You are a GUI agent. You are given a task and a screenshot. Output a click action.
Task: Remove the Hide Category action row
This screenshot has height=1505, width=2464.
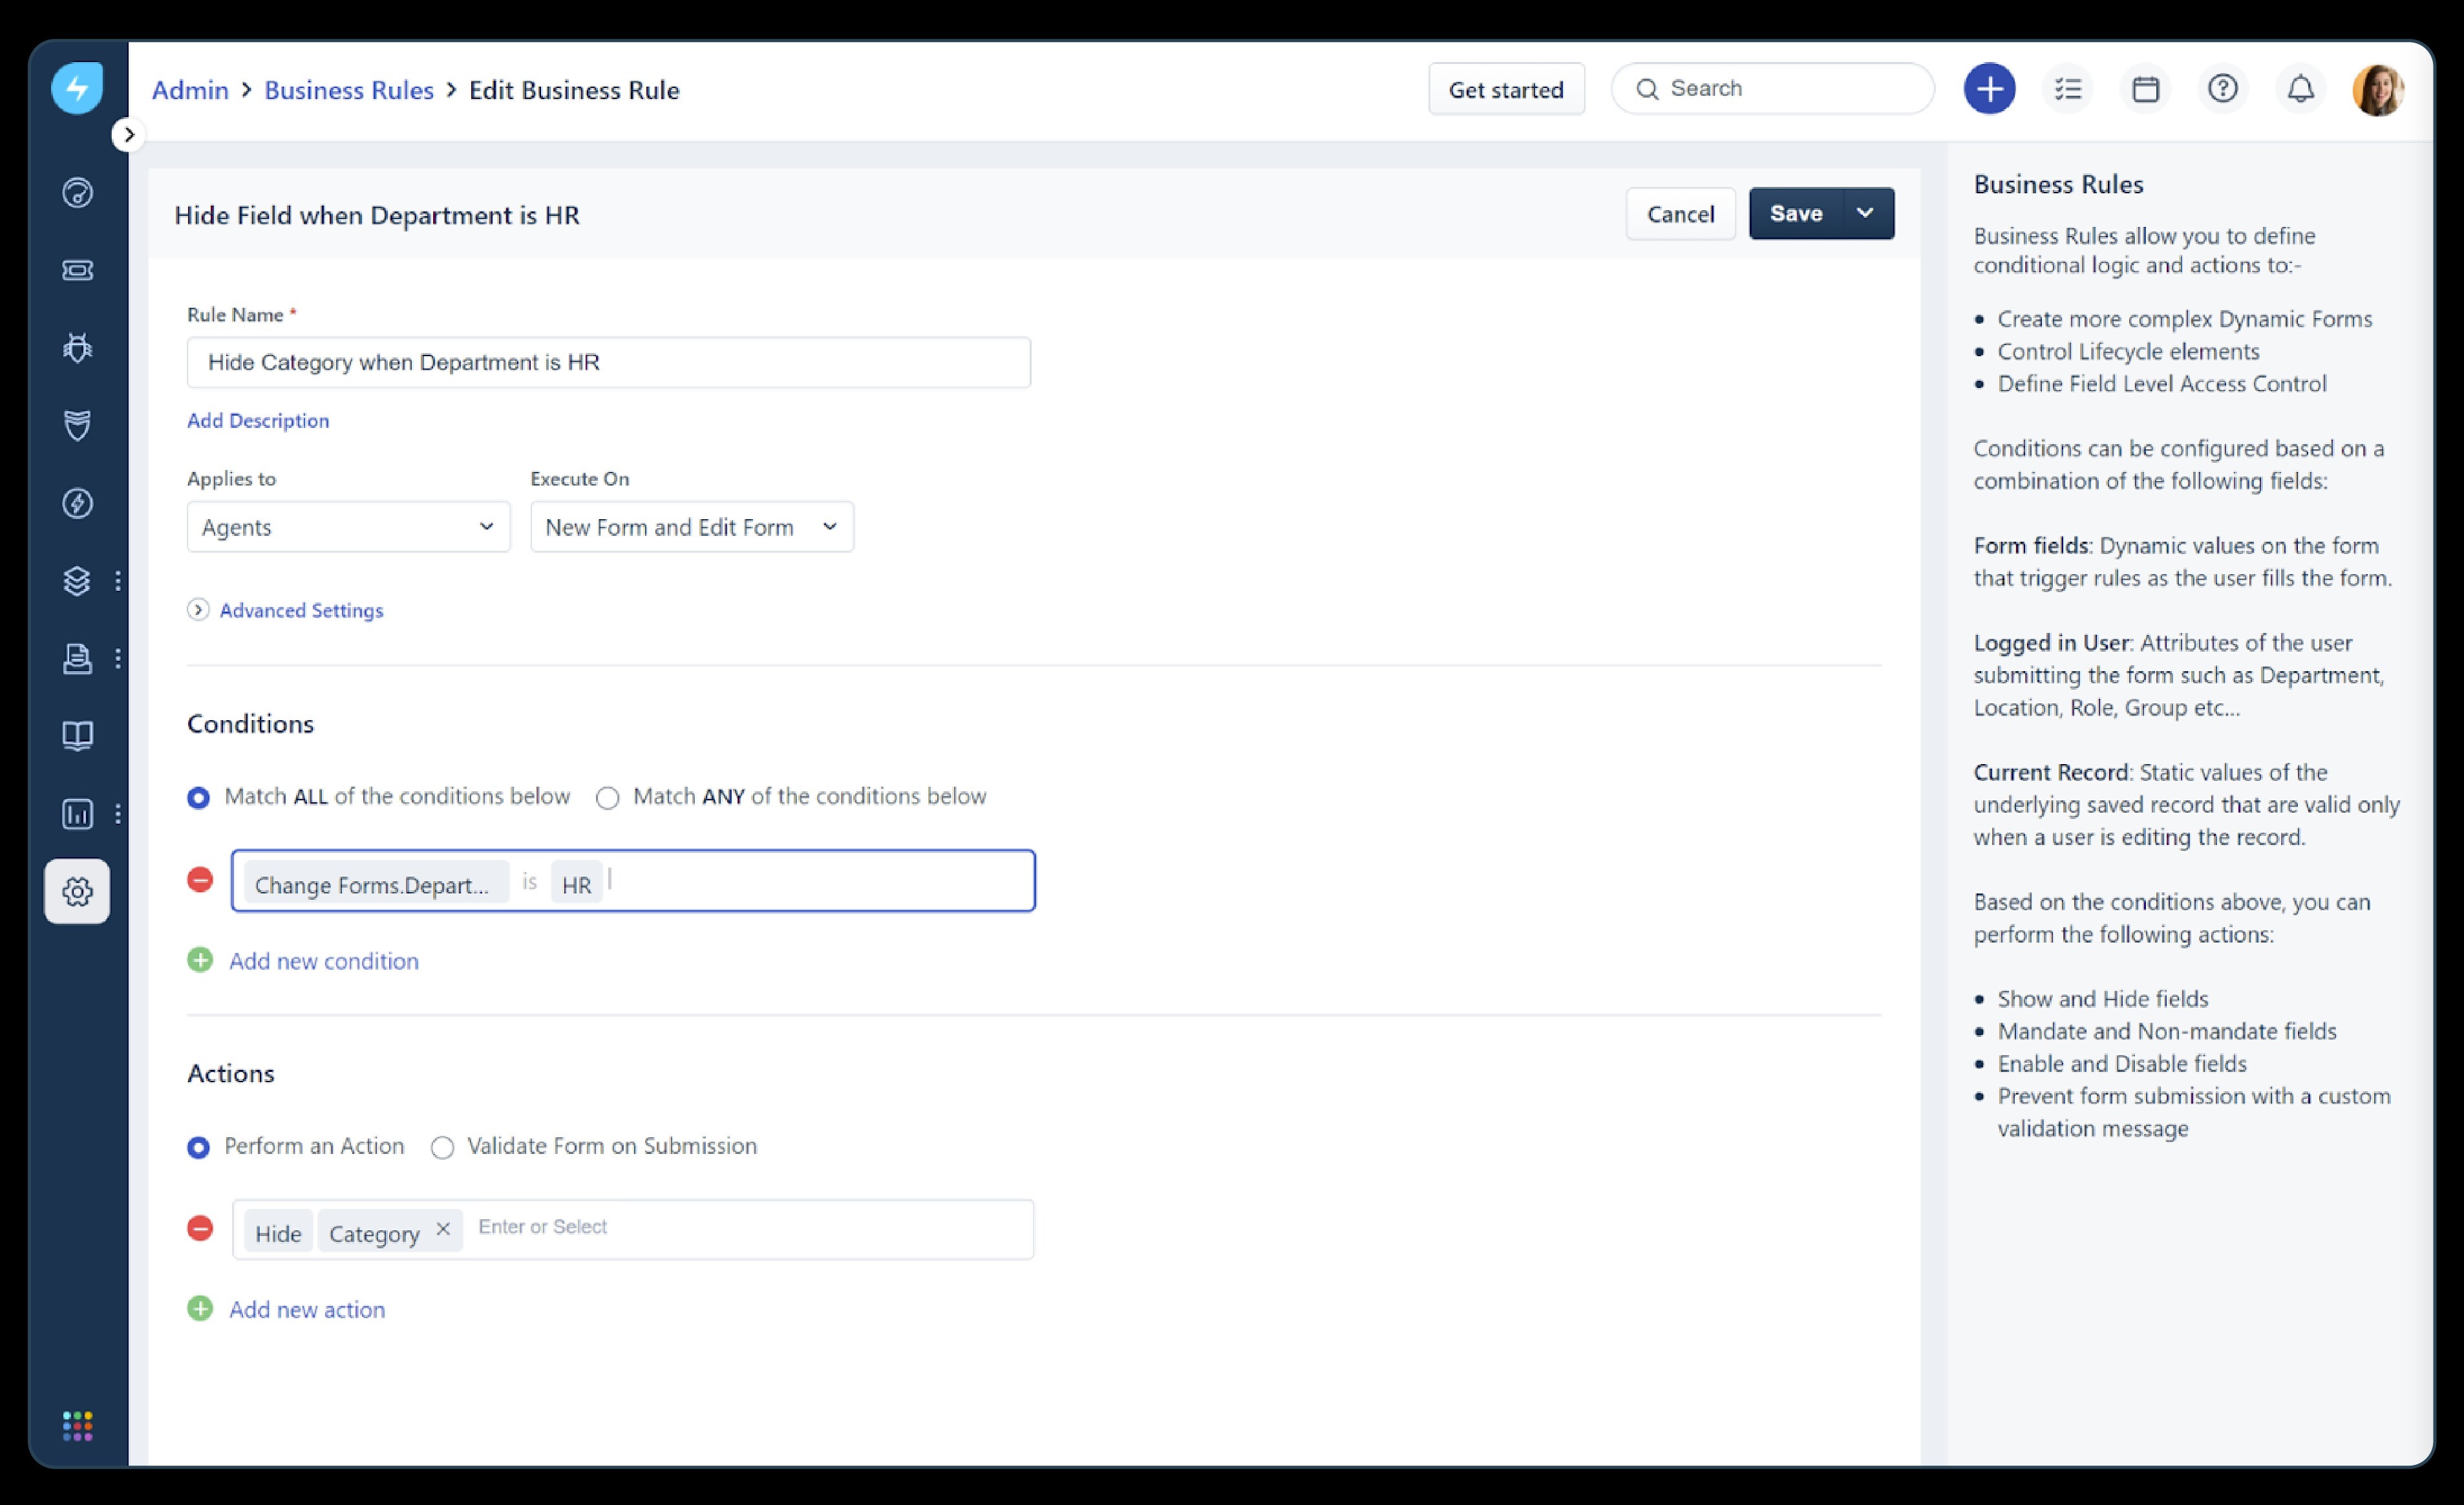tap(200, 1228)
